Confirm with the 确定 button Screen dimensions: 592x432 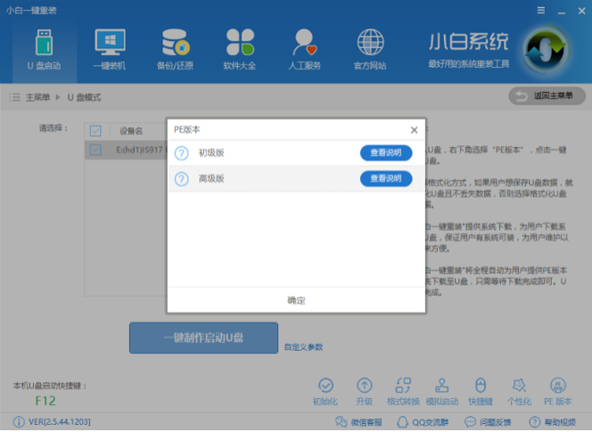tap(296, 300)
